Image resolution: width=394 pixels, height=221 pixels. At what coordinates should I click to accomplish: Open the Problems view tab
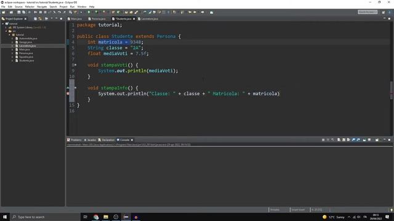74,140
